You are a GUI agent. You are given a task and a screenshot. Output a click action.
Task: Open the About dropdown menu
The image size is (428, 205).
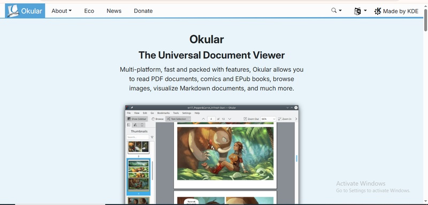(62, 11)
